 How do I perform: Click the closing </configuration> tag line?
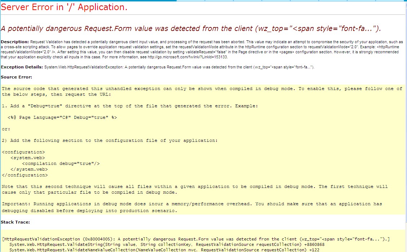[24, 175]
